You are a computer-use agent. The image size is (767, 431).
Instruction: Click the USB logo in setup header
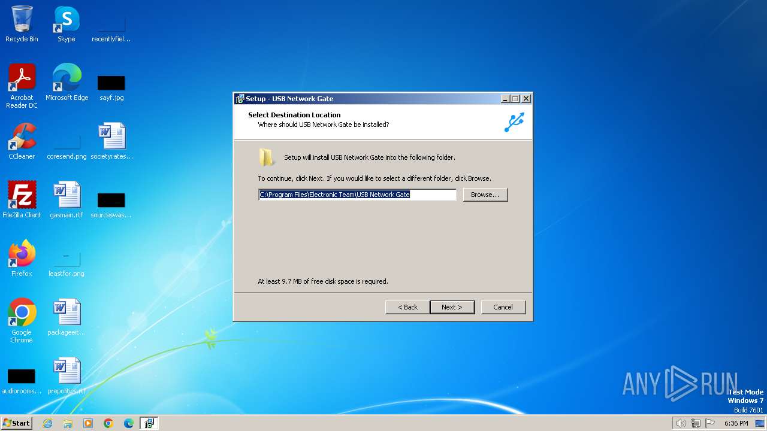tap(514, 122)
